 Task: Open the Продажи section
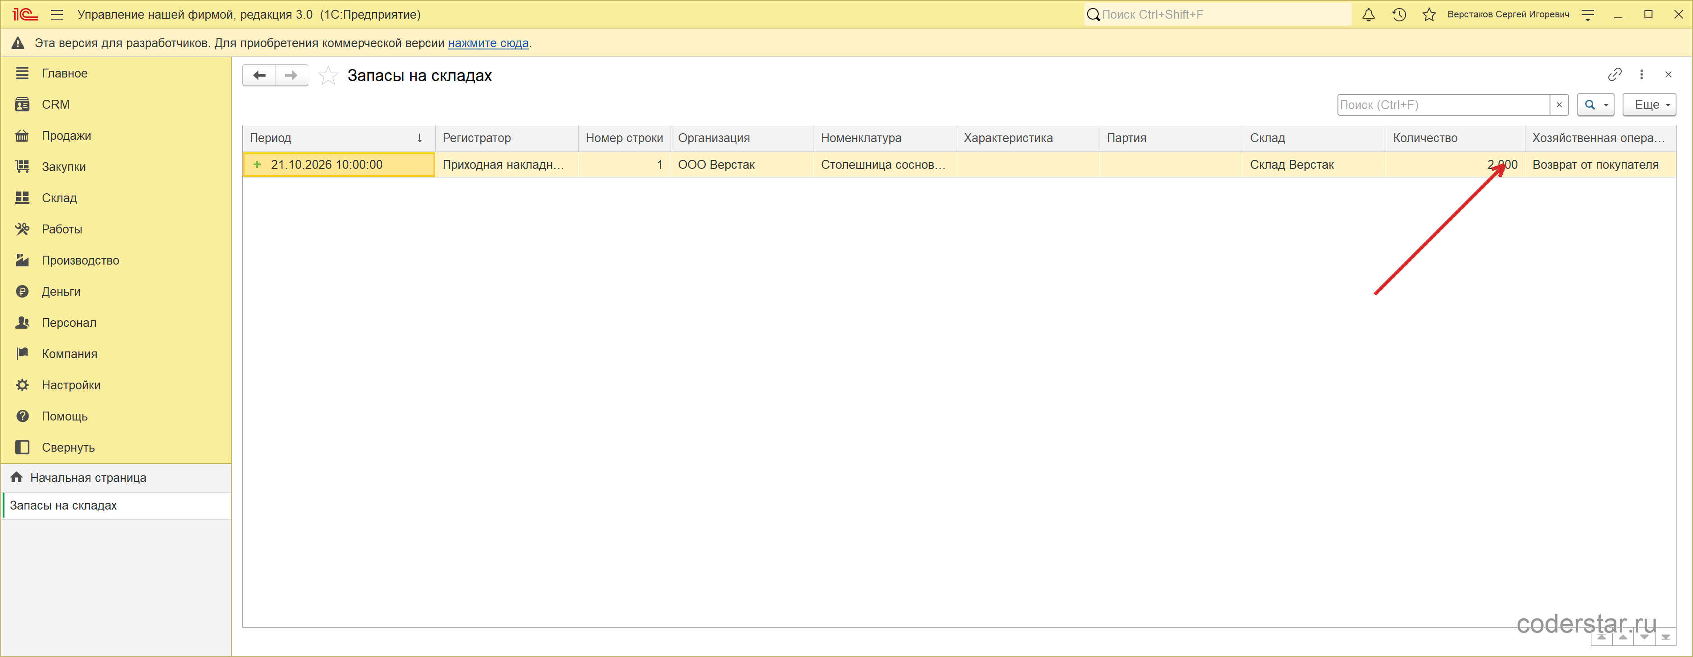(x=66, y=135)
